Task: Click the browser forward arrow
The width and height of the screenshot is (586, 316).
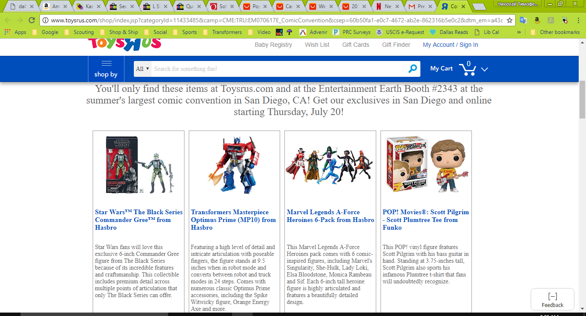Action: [19, 20]
